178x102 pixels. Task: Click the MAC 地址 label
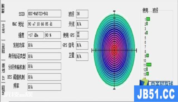(x=18, y=24)
